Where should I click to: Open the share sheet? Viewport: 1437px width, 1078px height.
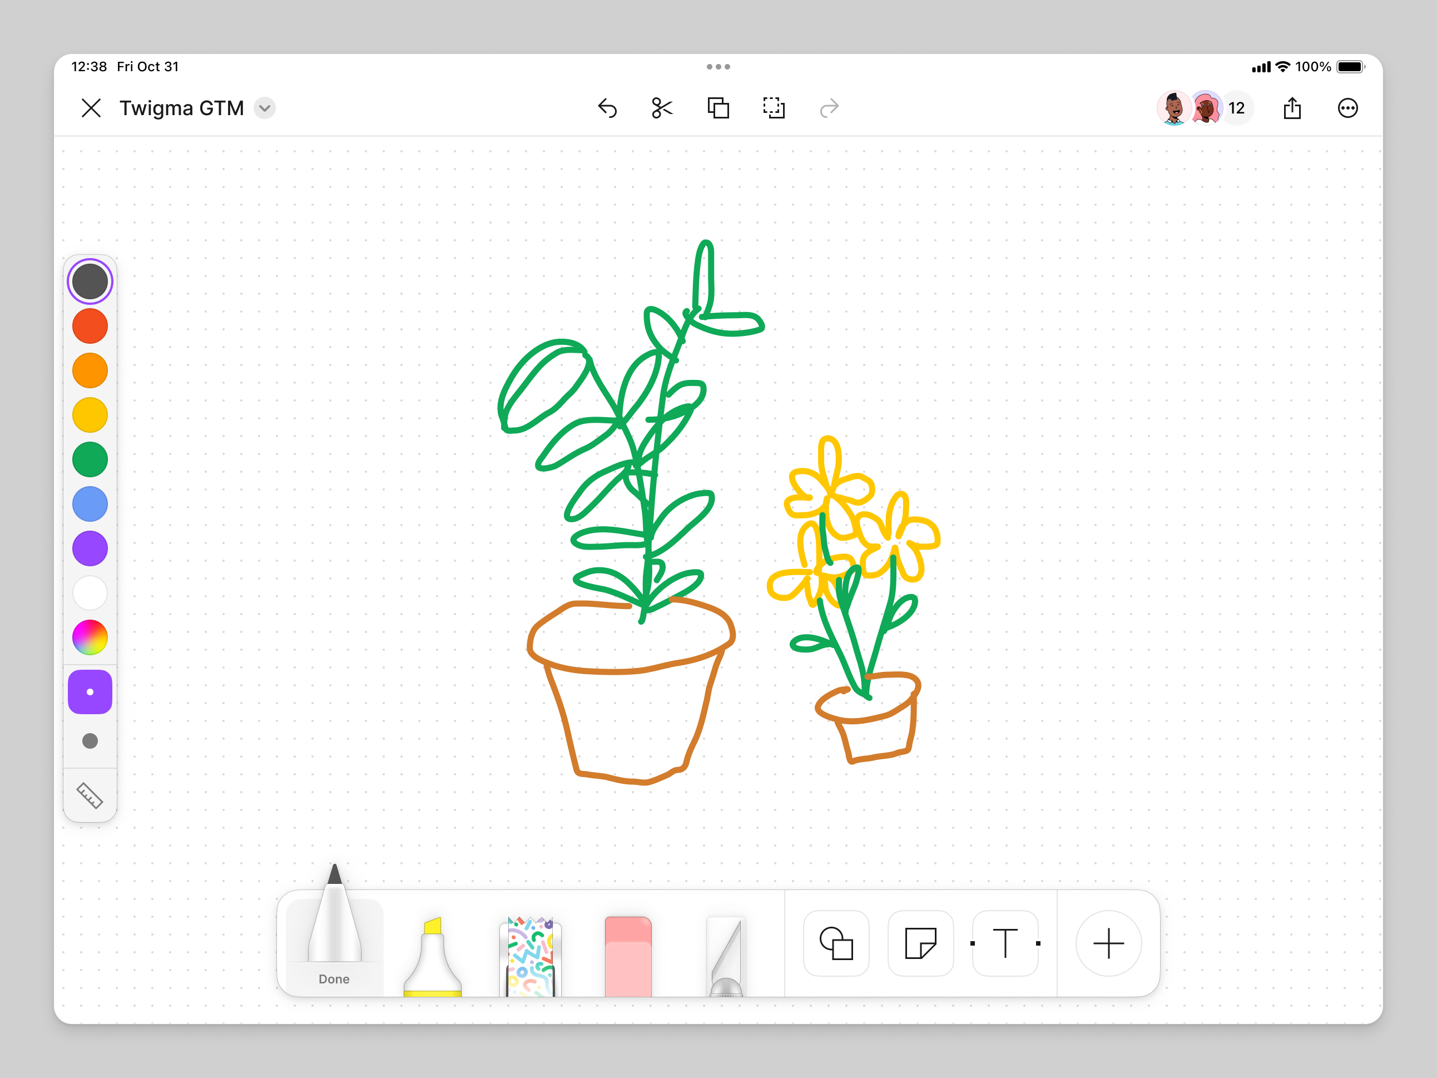tap(1292, 108)
